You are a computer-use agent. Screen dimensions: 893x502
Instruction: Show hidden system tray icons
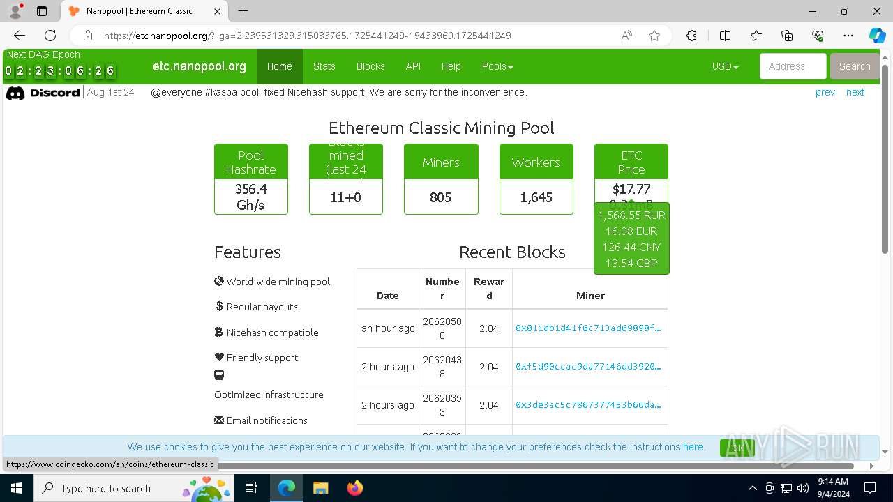tap(752, 488)
